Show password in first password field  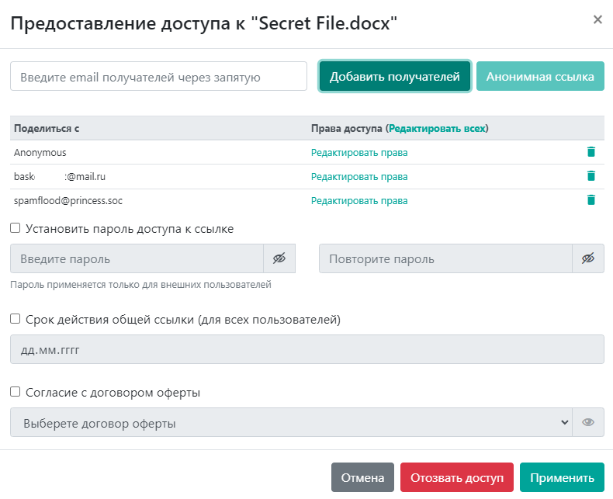(x=279, y=258)
